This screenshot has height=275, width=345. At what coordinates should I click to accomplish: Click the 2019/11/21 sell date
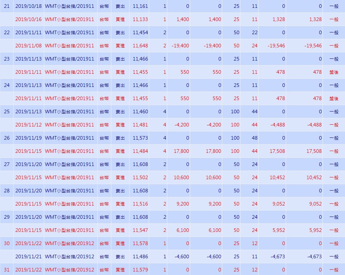(29, 256)
